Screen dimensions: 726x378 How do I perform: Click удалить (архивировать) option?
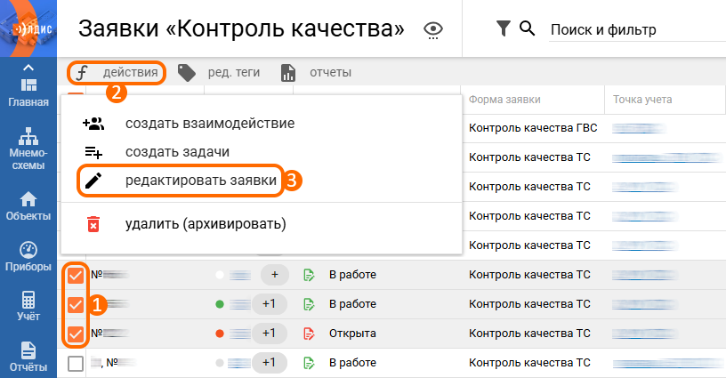click(206, 224)
